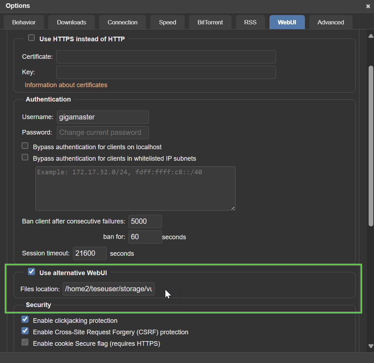
Task: Select the Speed tab
Action: click(167, 22)
